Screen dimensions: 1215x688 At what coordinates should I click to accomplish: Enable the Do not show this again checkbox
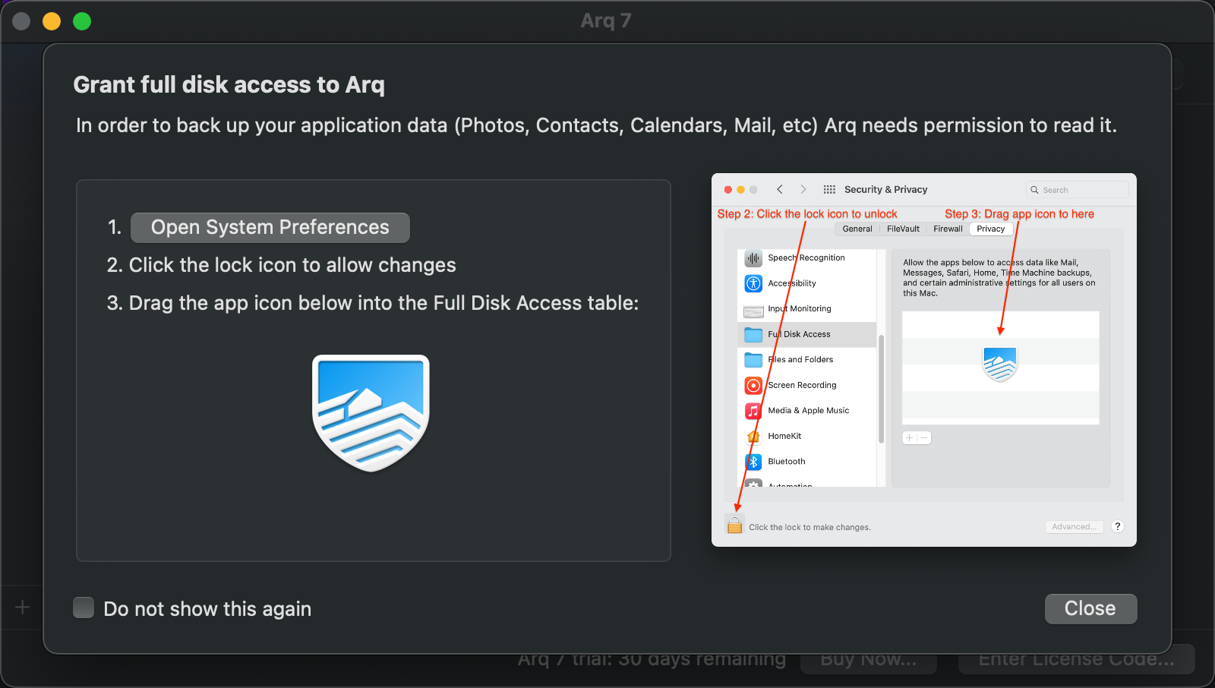pos(84,608)
